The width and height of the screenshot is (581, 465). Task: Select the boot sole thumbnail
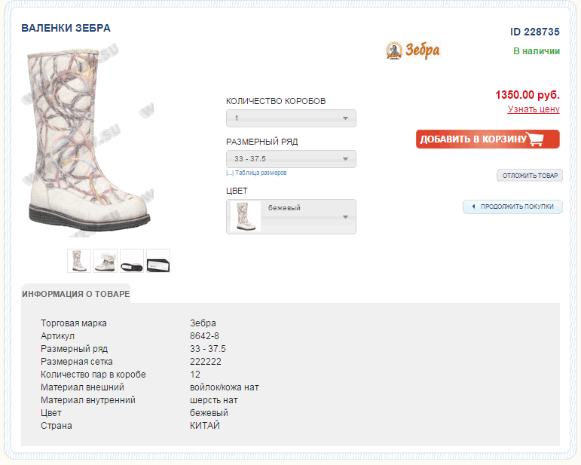[132, 261]
